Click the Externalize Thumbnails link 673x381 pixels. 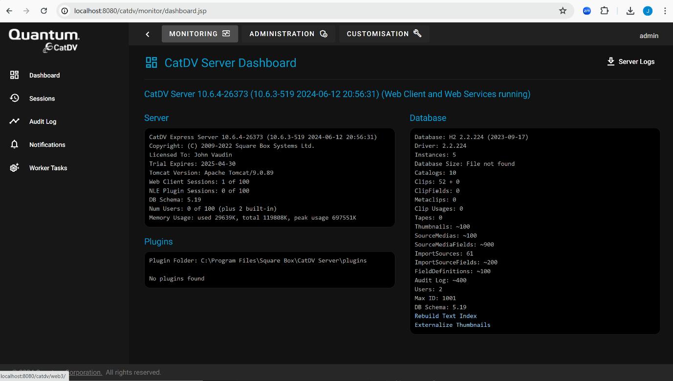pyautogui.click(x=453, y=325)
